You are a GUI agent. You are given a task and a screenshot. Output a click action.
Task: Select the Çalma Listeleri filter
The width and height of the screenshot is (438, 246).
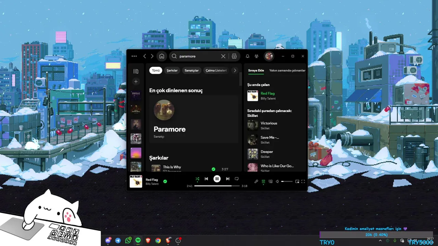point(216,70)
